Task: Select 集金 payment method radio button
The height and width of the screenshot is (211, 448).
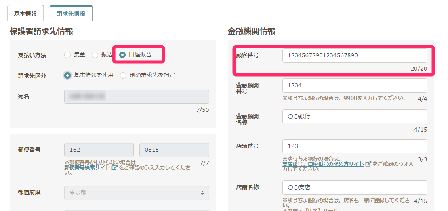Action: click(x=67, y=55)
